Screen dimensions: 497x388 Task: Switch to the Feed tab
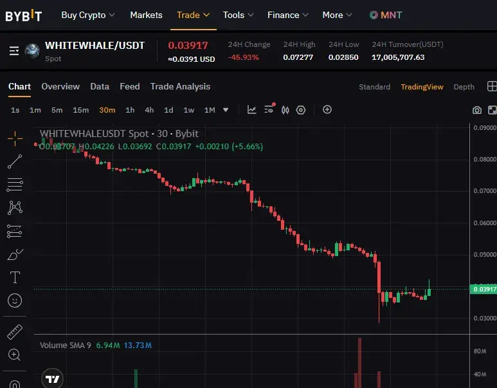[130, 86]
